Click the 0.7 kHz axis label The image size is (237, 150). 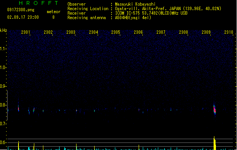(x=3, y=124)
